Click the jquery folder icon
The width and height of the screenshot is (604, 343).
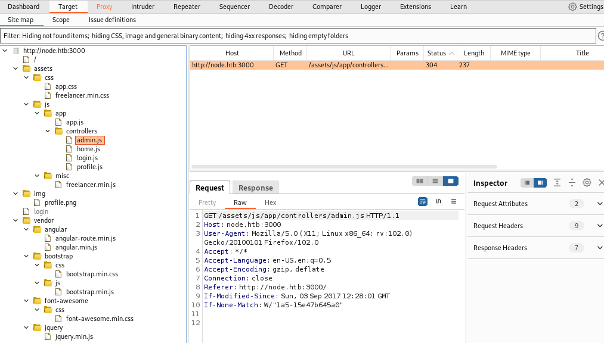pyautogui.click(x=38, y=328)
